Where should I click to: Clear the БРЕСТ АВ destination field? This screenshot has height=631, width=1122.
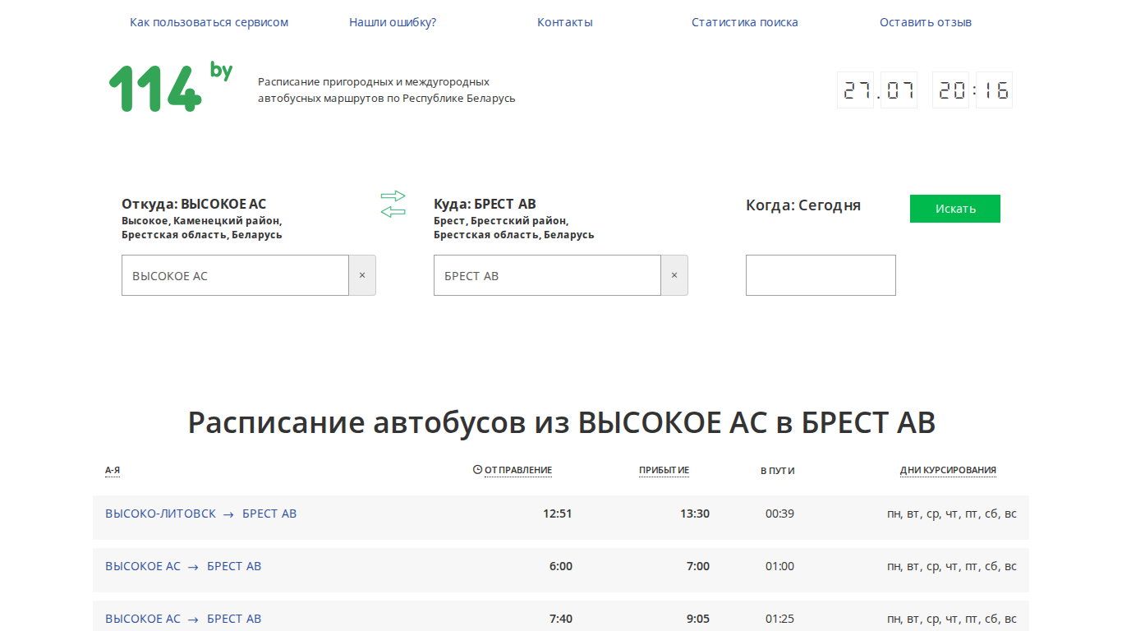[674, 275]
